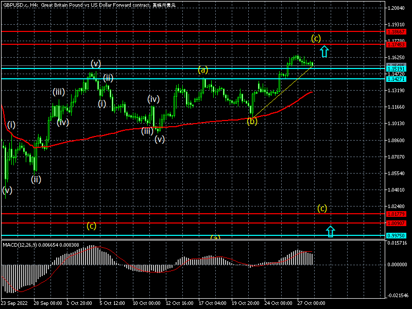The width and height of the screenshot is (412, 309).
Task: Click white (ii) label below late-September low
Action: 36,179
